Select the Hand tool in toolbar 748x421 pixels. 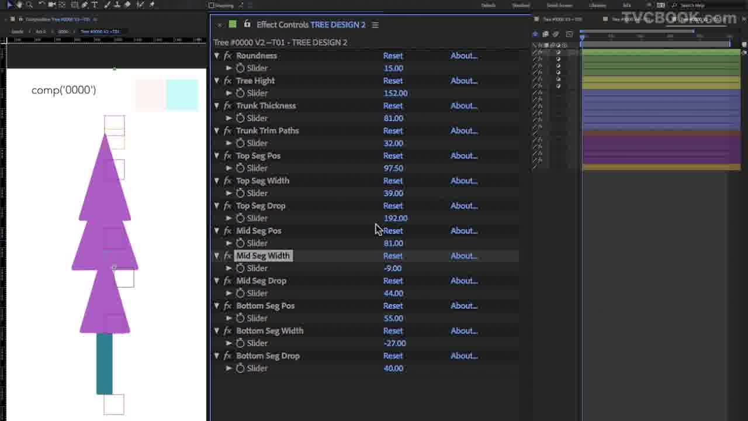click(x=19, y=5)
